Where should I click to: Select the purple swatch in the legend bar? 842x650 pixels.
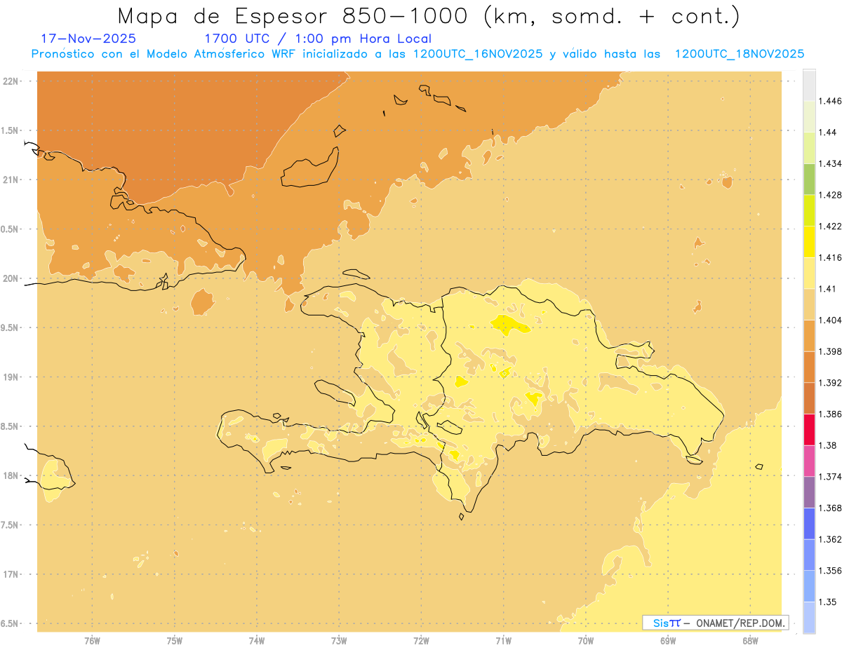pyautogui.click(x=809, y=492)
